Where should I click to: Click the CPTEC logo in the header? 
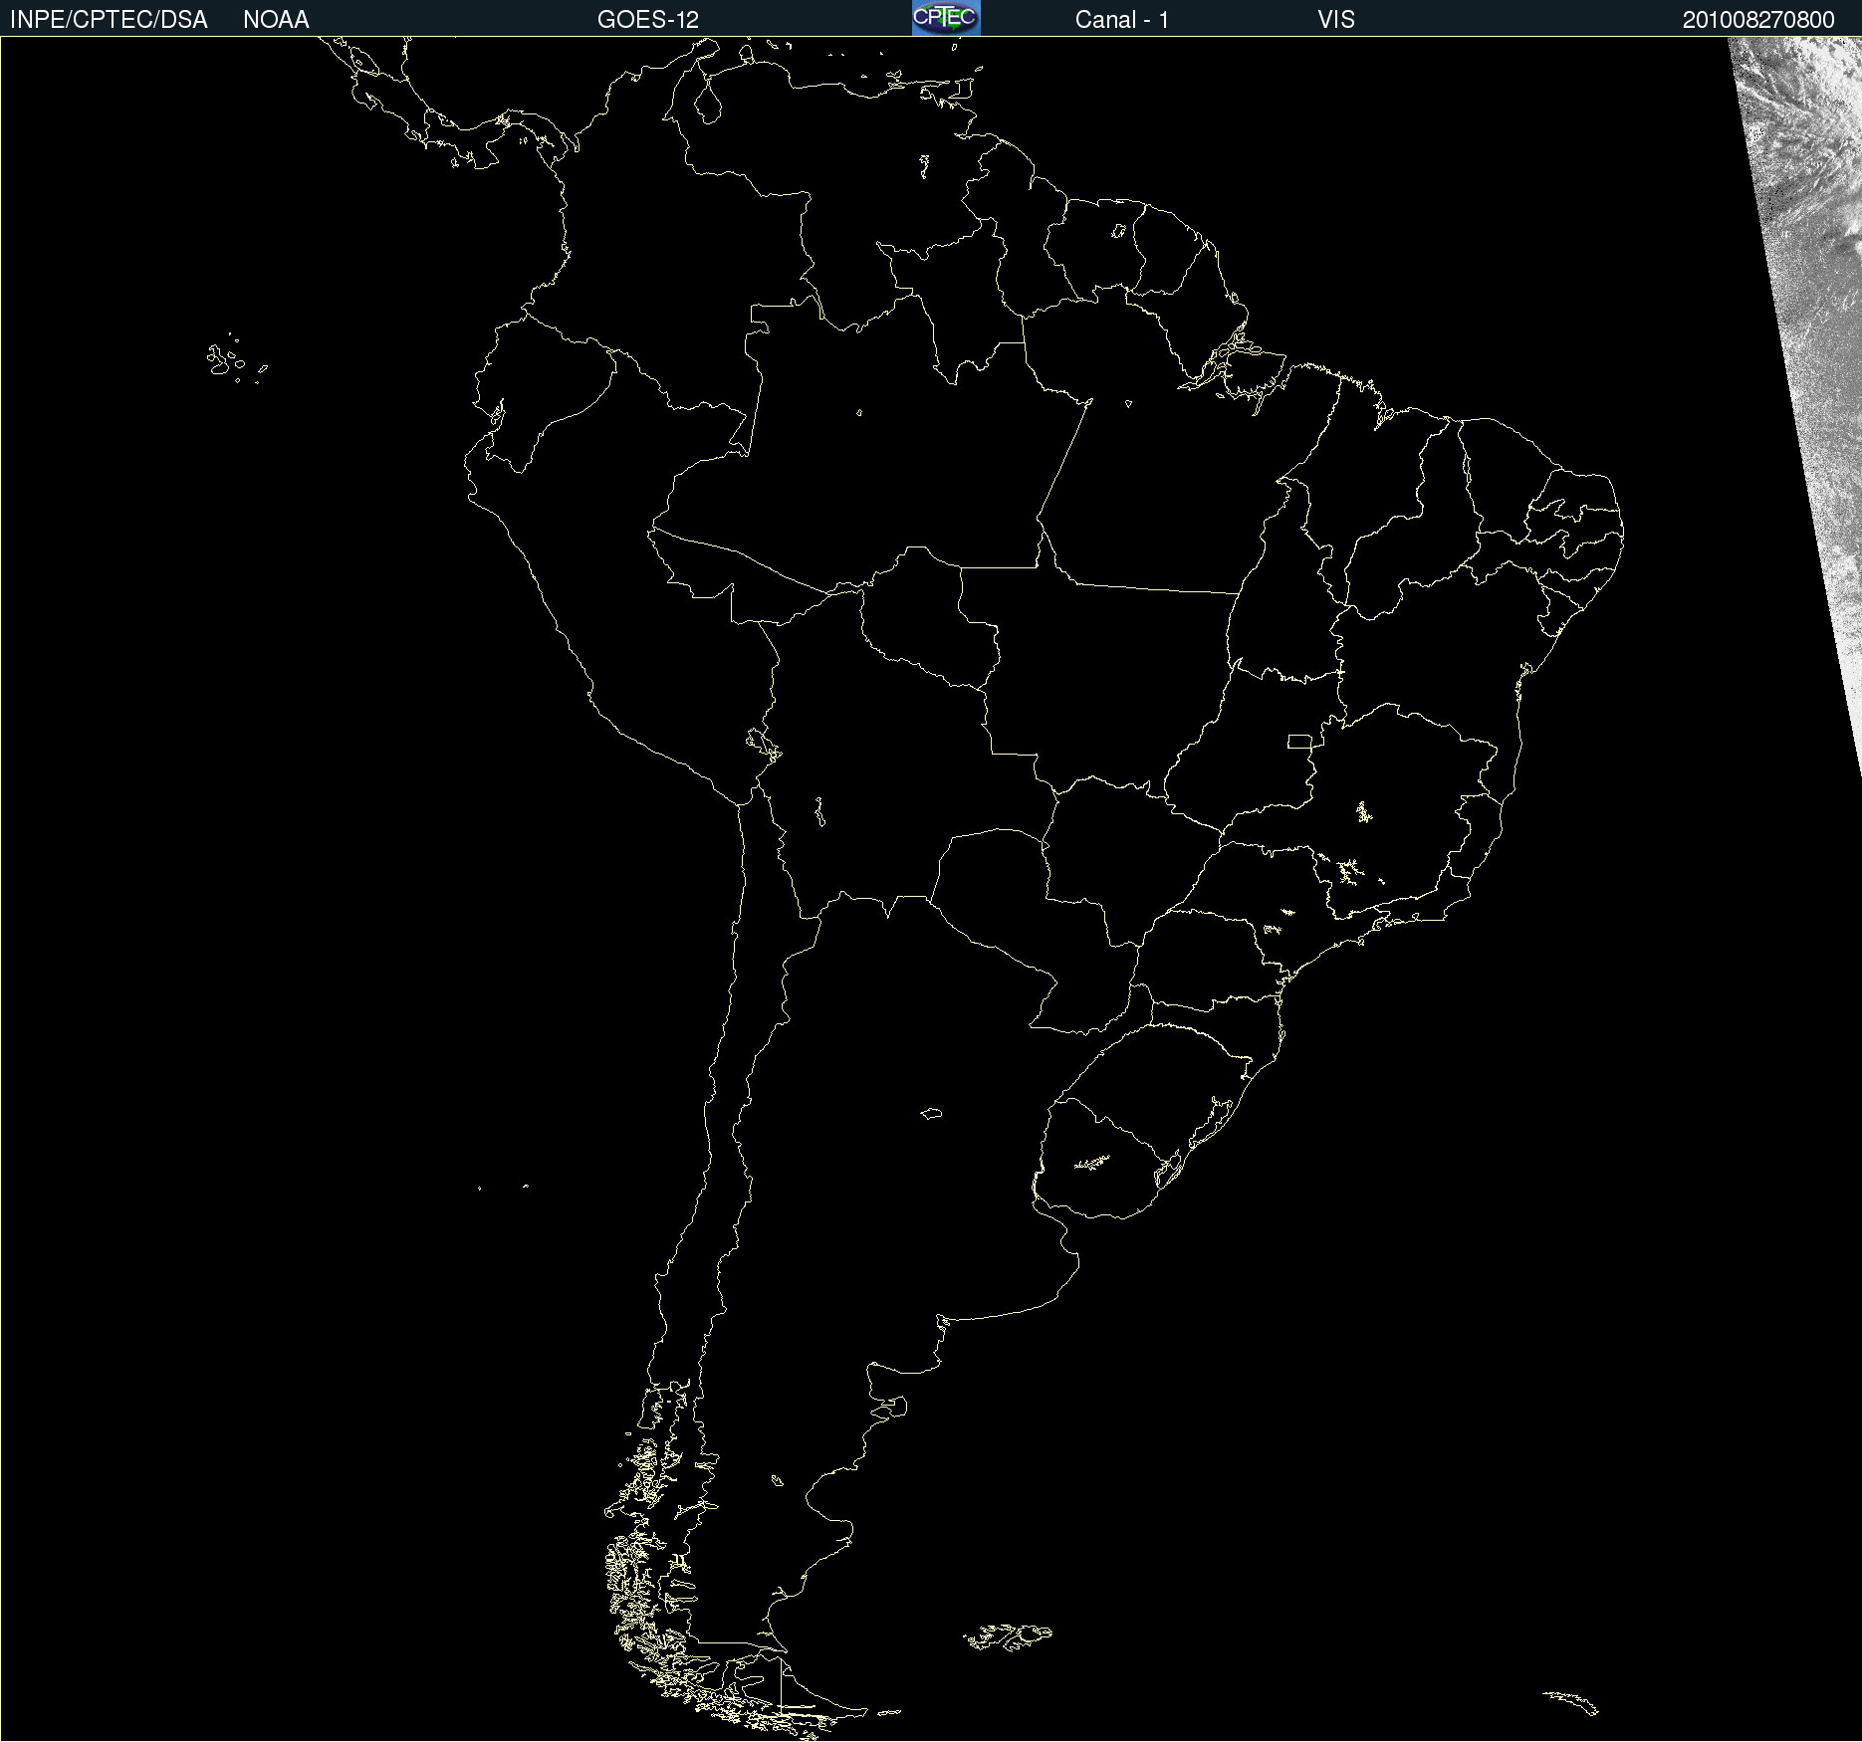[946, 18]
